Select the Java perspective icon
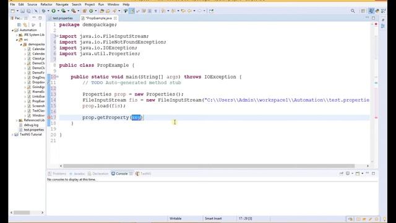 371,11
